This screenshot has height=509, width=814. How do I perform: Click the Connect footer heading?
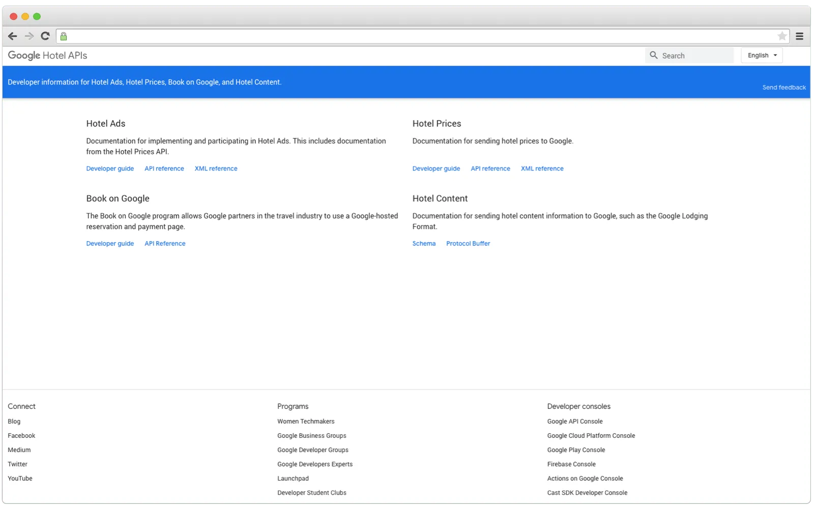coord(21,406)
